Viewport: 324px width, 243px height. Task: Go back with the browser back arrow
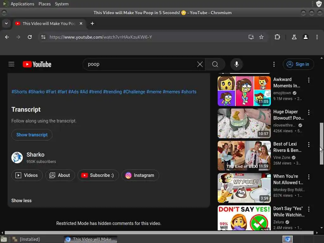click(7, 37)
